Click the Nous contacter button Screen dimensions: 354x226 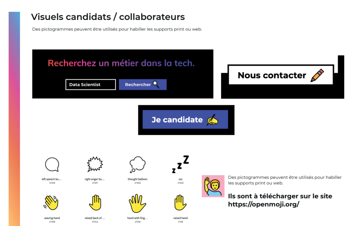[x=281, y=75]
